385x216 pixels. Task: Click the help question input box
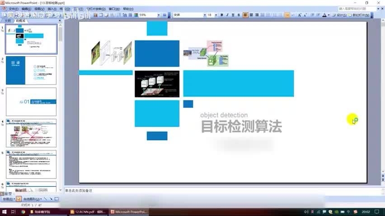[357, 9]
